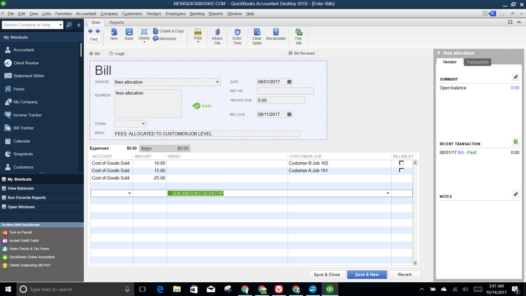The image size is (526, 296).
Task: Switch to the Reports ribbon tab
Action: click(x=117, y=23)
